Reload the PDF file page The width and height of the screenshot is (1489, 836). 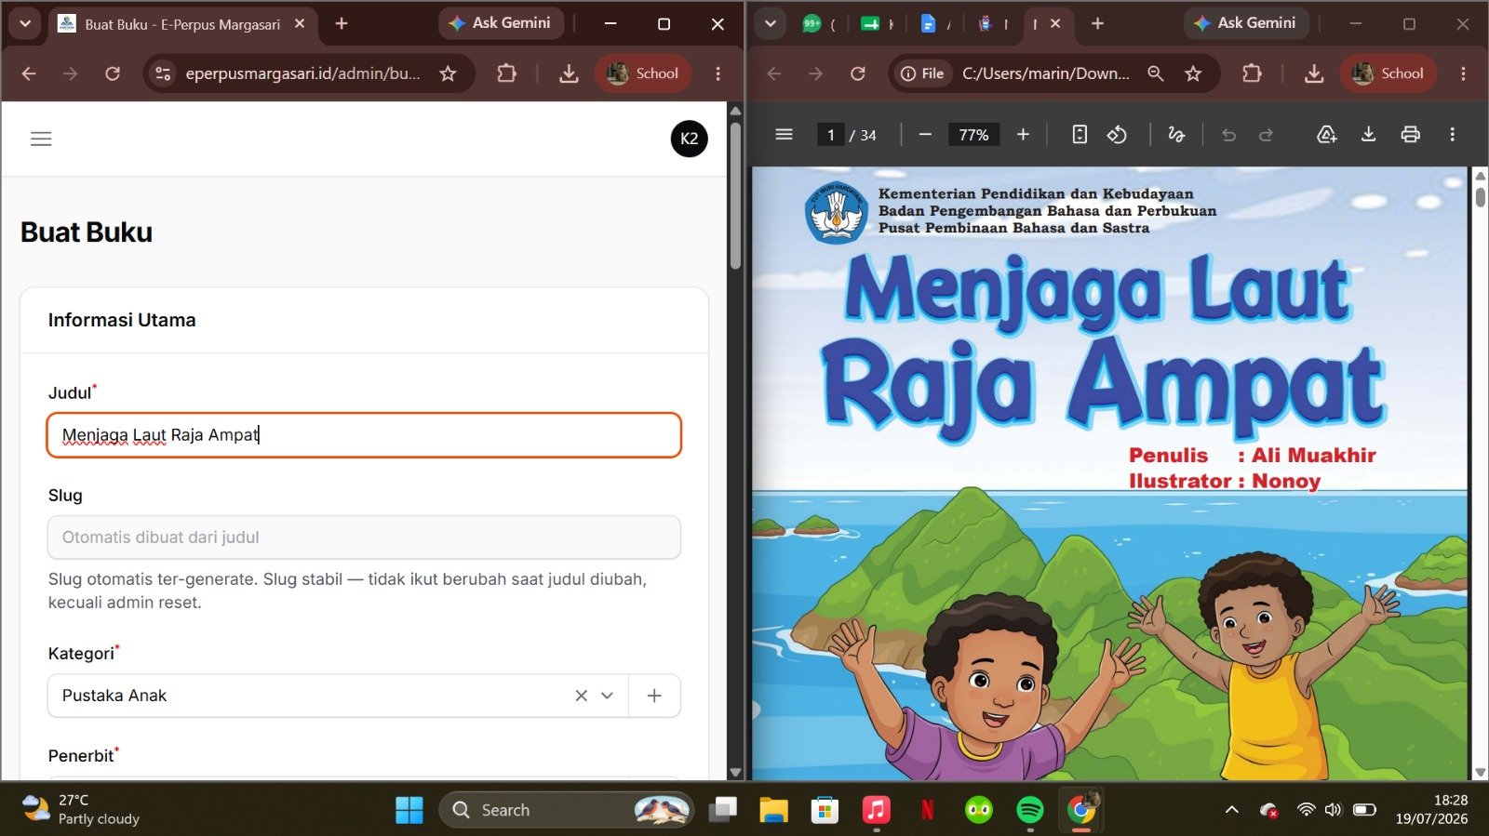click(857, 73)
